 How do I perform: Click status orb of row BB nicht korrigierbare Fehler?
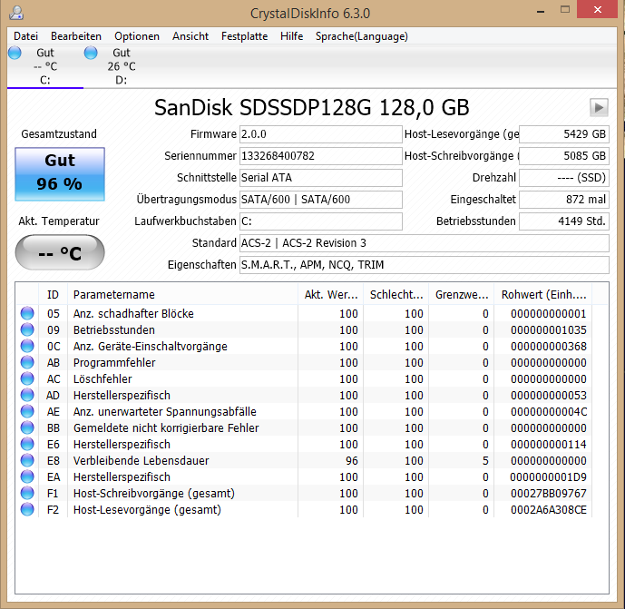(x=27, y=428)
